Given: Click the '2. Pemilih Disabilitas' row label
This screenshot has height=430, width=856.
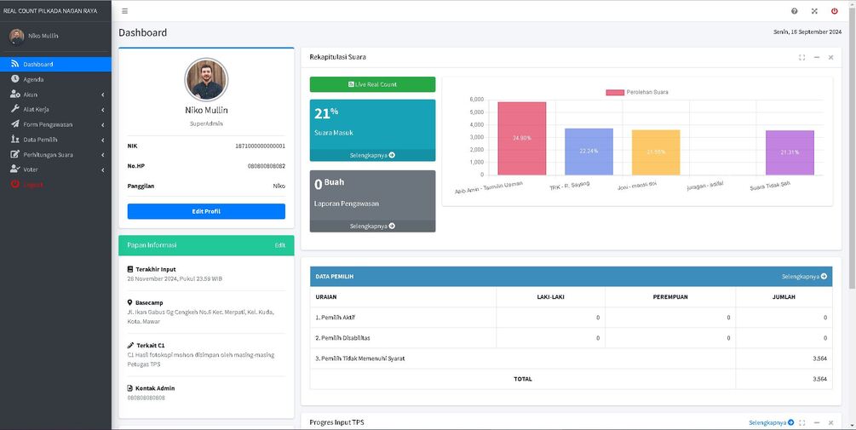Looking at the screenshot, I should [x=343, y=338].
